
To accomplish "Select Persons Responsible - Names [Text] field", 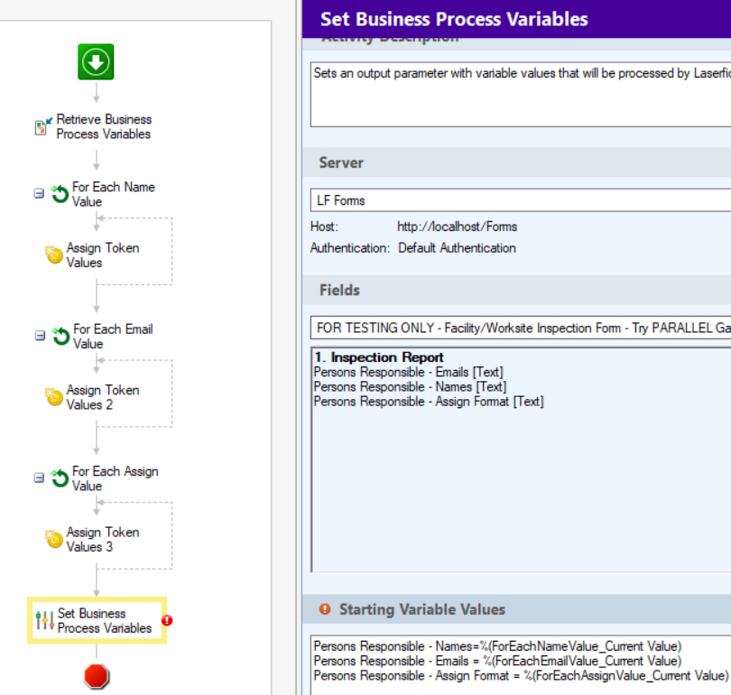I will [x=410, y=387].
